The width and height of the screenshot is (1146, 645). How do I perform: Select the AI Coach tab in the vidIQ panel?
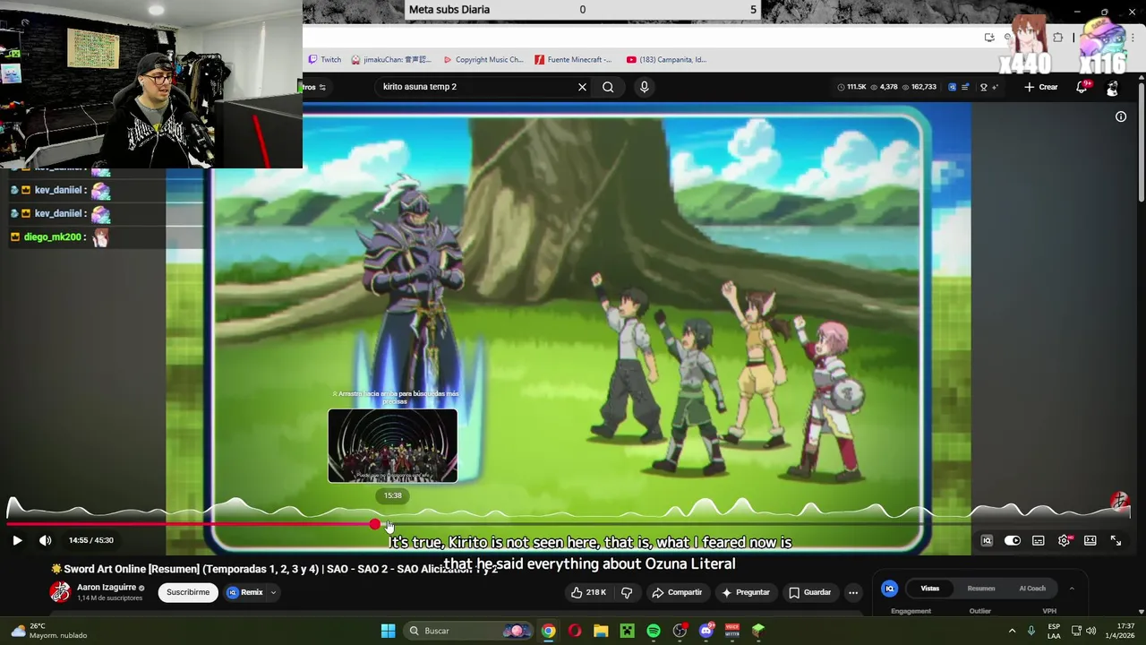[x=1032, y=589]
